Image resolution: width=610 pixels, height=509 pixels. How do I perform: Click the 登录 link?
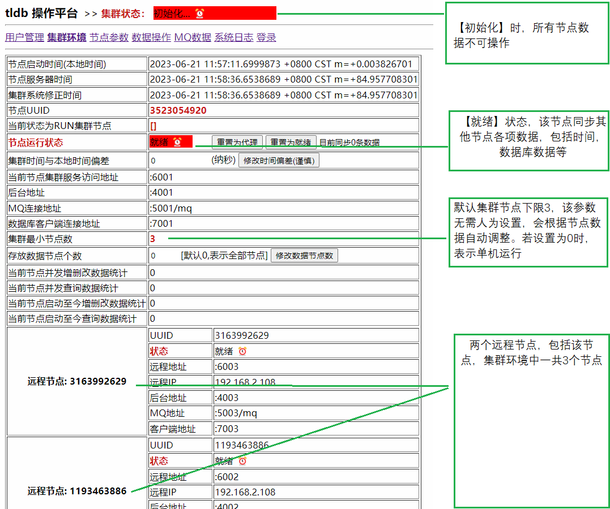(x=266, y=37)
